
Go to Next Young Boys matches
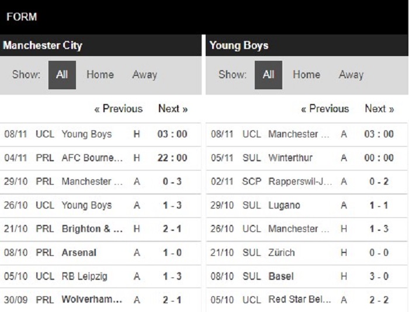pos(379,109)
